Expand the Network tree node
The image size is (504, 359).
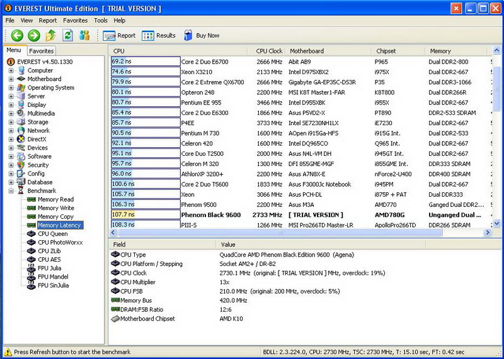point(11,131)
